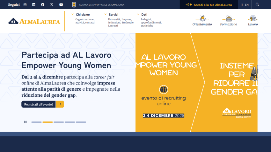Jump to the fifth carousel slide indicator
Screen dimensions: 271x152
click(x=81, y=122)
